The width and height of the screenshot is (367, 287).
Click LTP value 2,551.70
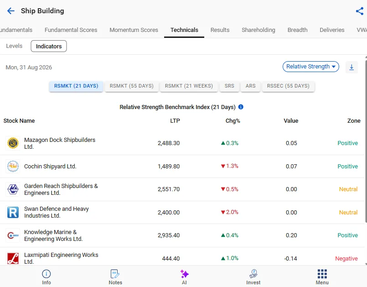[x=169, y=189]
